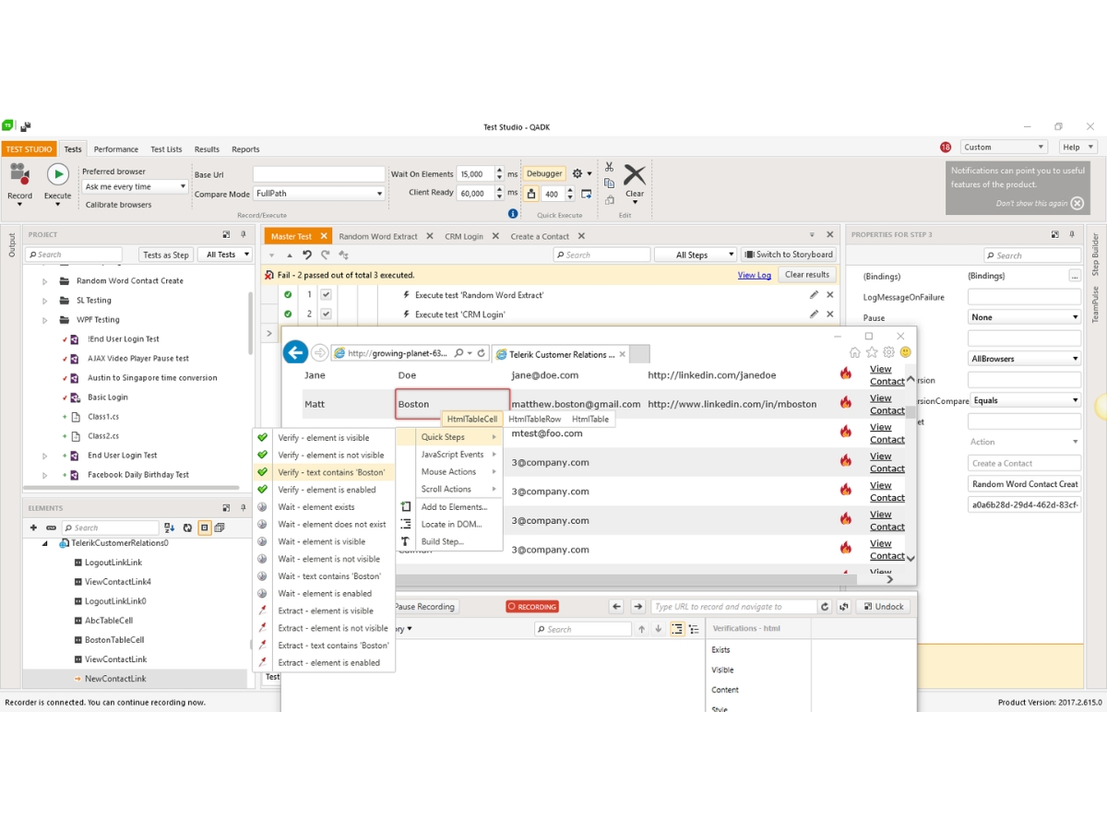
Task: Switch to the Performance tab
Action: [x=116, y=149]
